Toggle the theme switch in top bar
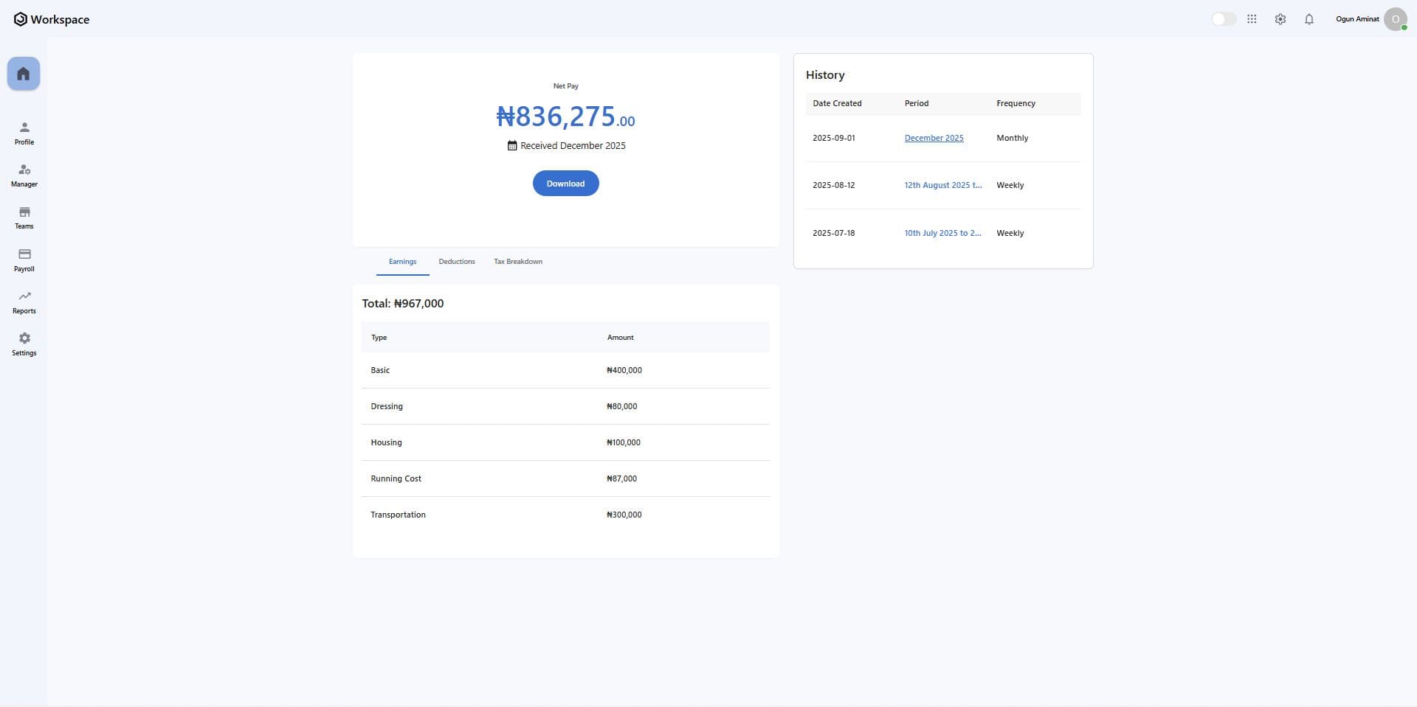 [x=1224, y=19]
